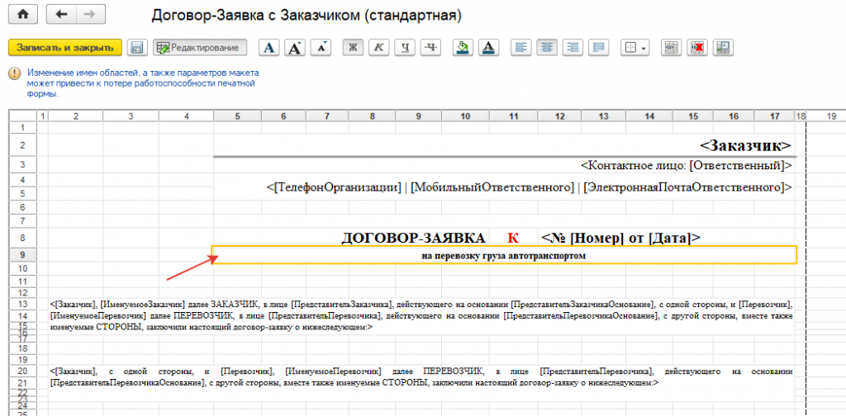Select column header 2
Viewport: 846px width, 416px height.
pos(75,116)
